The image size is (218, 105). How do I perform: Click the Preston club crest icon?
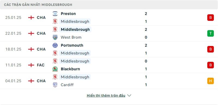(x=55, y=14)
